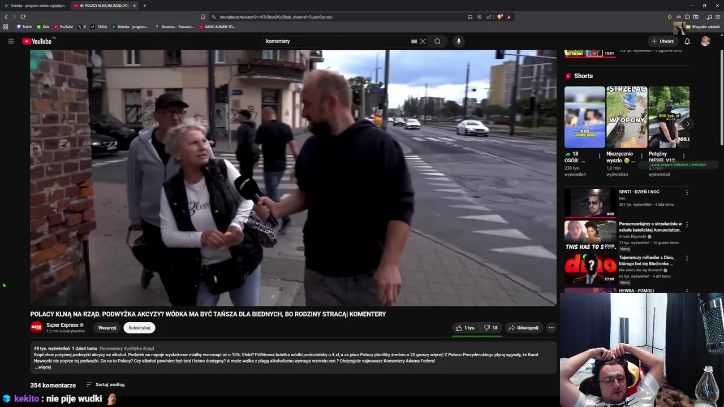
Task: Open Raszei.eu Transmis bookmark
Action: click(x=174, y=27)
